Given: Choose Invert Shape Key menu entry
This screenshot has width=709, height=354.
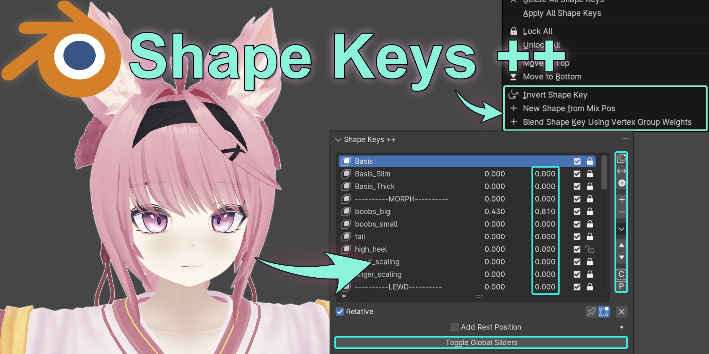Looking at the screenshot, I should [x=555, y=95].
